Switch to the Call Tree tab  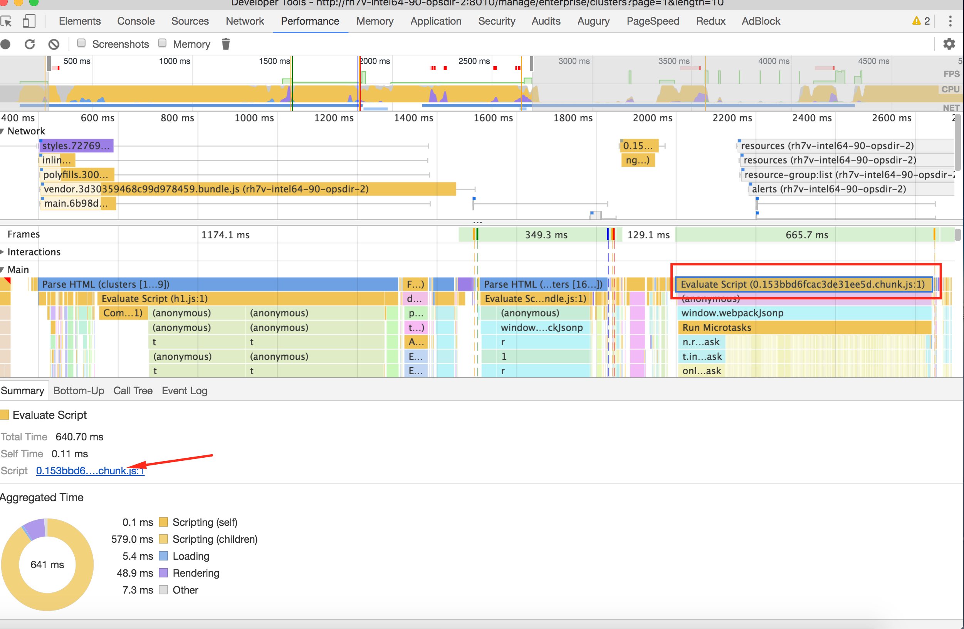click(133, 391)
